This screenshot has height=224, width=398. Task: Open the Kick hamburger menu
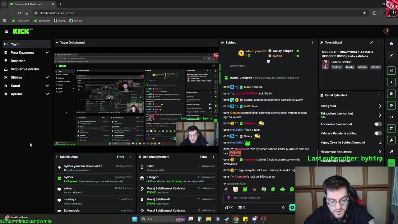point(7,31)
